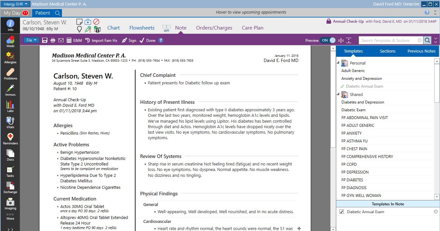The height and width of the screenshot is (231, 440).
Task: Open the Meds sidebar icon
Action: pyautogui.click(x=10, y=42)
